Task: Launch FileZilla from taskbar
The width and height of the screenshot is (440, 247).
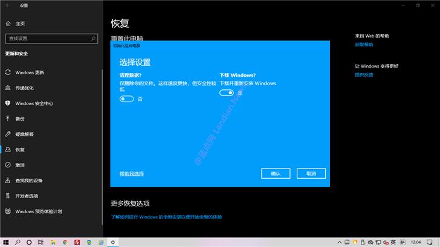Action: 77,242
